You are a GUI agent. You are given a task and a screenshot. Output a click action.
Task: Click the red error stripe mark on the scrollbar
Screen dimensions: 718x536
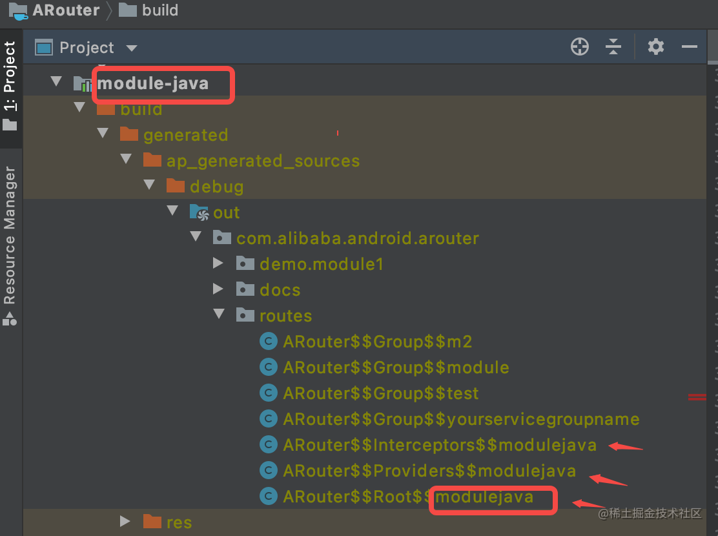click(x=697, y=397)
